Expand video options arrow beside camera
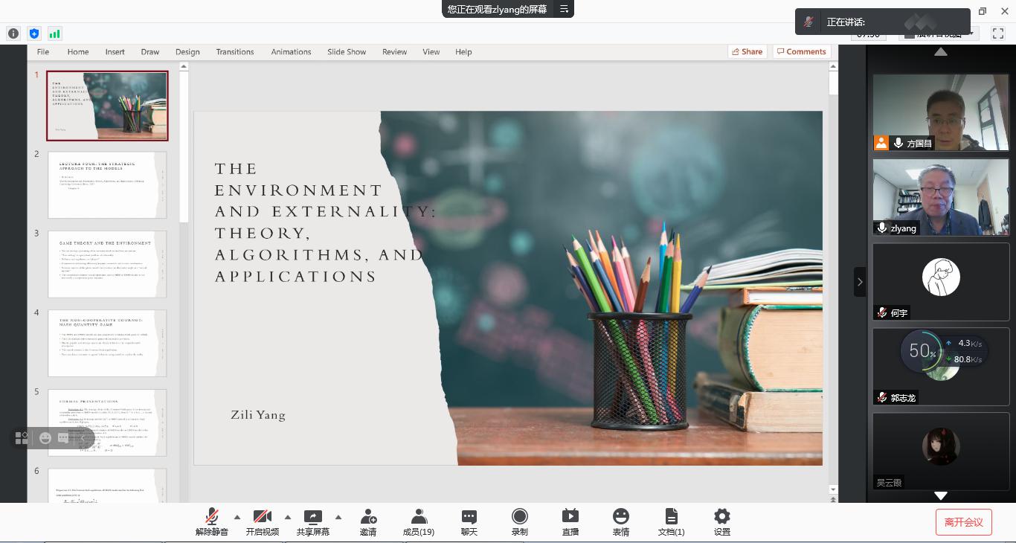This screenshot has width=1016, height=543. click(x=288, y=517)
